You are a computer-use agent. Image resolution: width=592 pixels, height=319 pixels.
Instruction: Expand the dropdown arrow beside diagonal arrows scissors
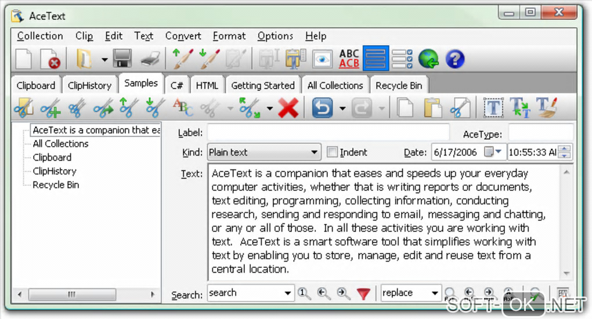pos(269,108)
